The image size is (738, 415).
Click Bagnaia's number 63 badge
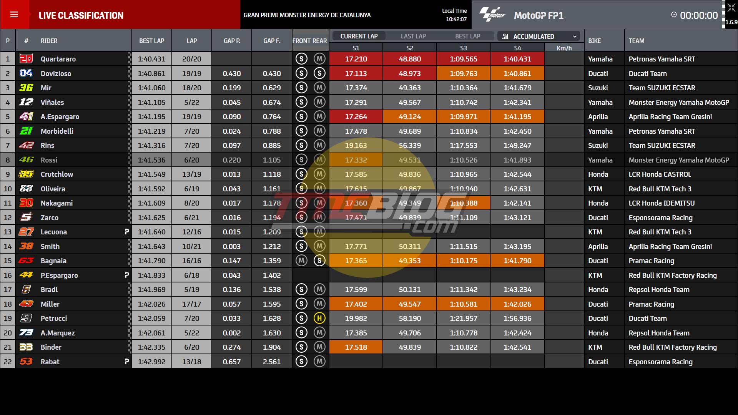click(x=26, y=261)
